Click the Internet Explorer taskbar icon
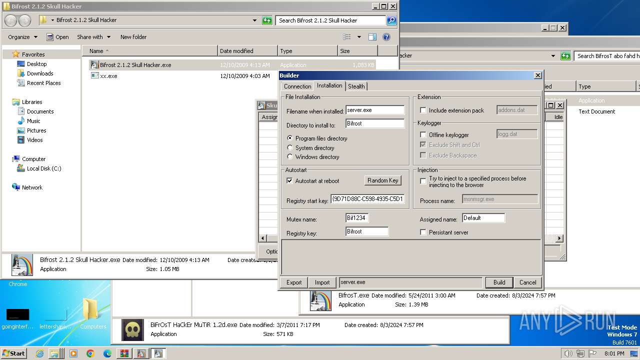Screen dimensions: 640x360 point(39,353)
